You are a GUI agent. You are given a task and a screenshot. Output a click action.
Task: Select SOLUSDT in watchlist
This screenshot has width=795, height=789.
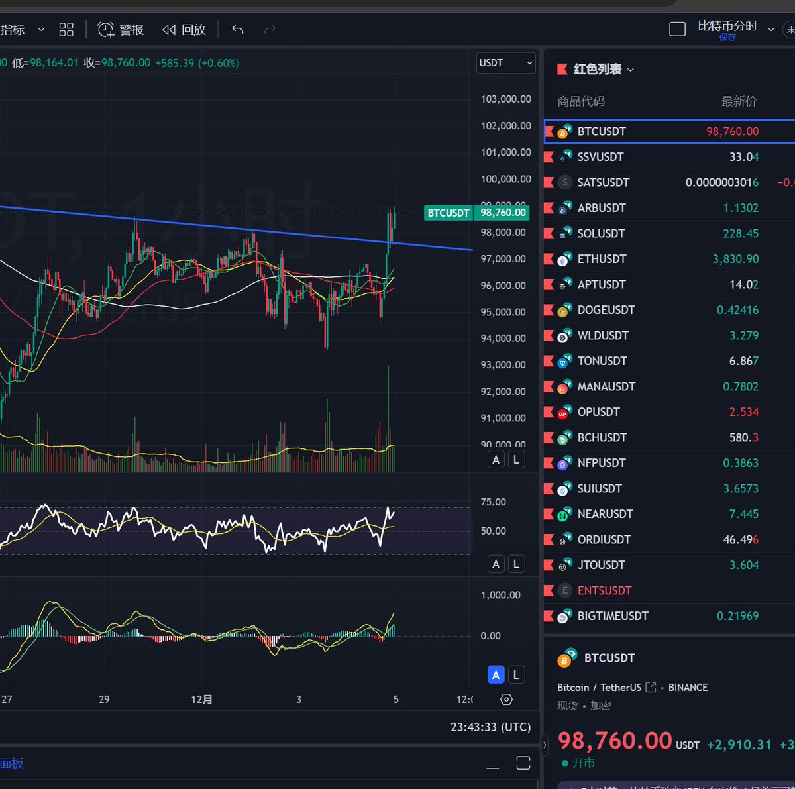[669, 233]
